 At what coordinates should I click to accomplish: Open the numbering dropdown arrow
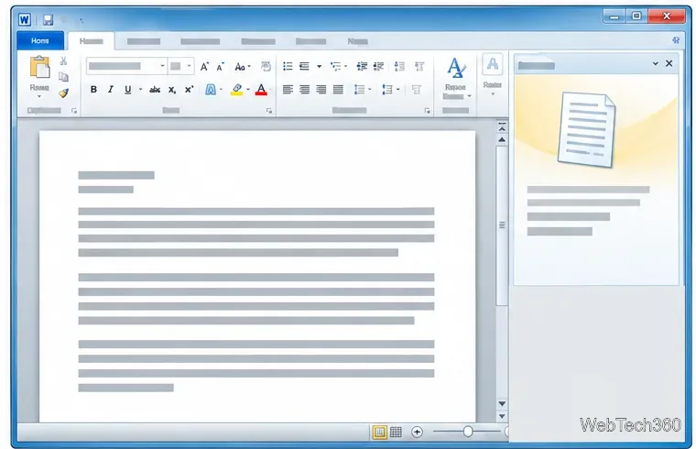[x=319, y=67]
